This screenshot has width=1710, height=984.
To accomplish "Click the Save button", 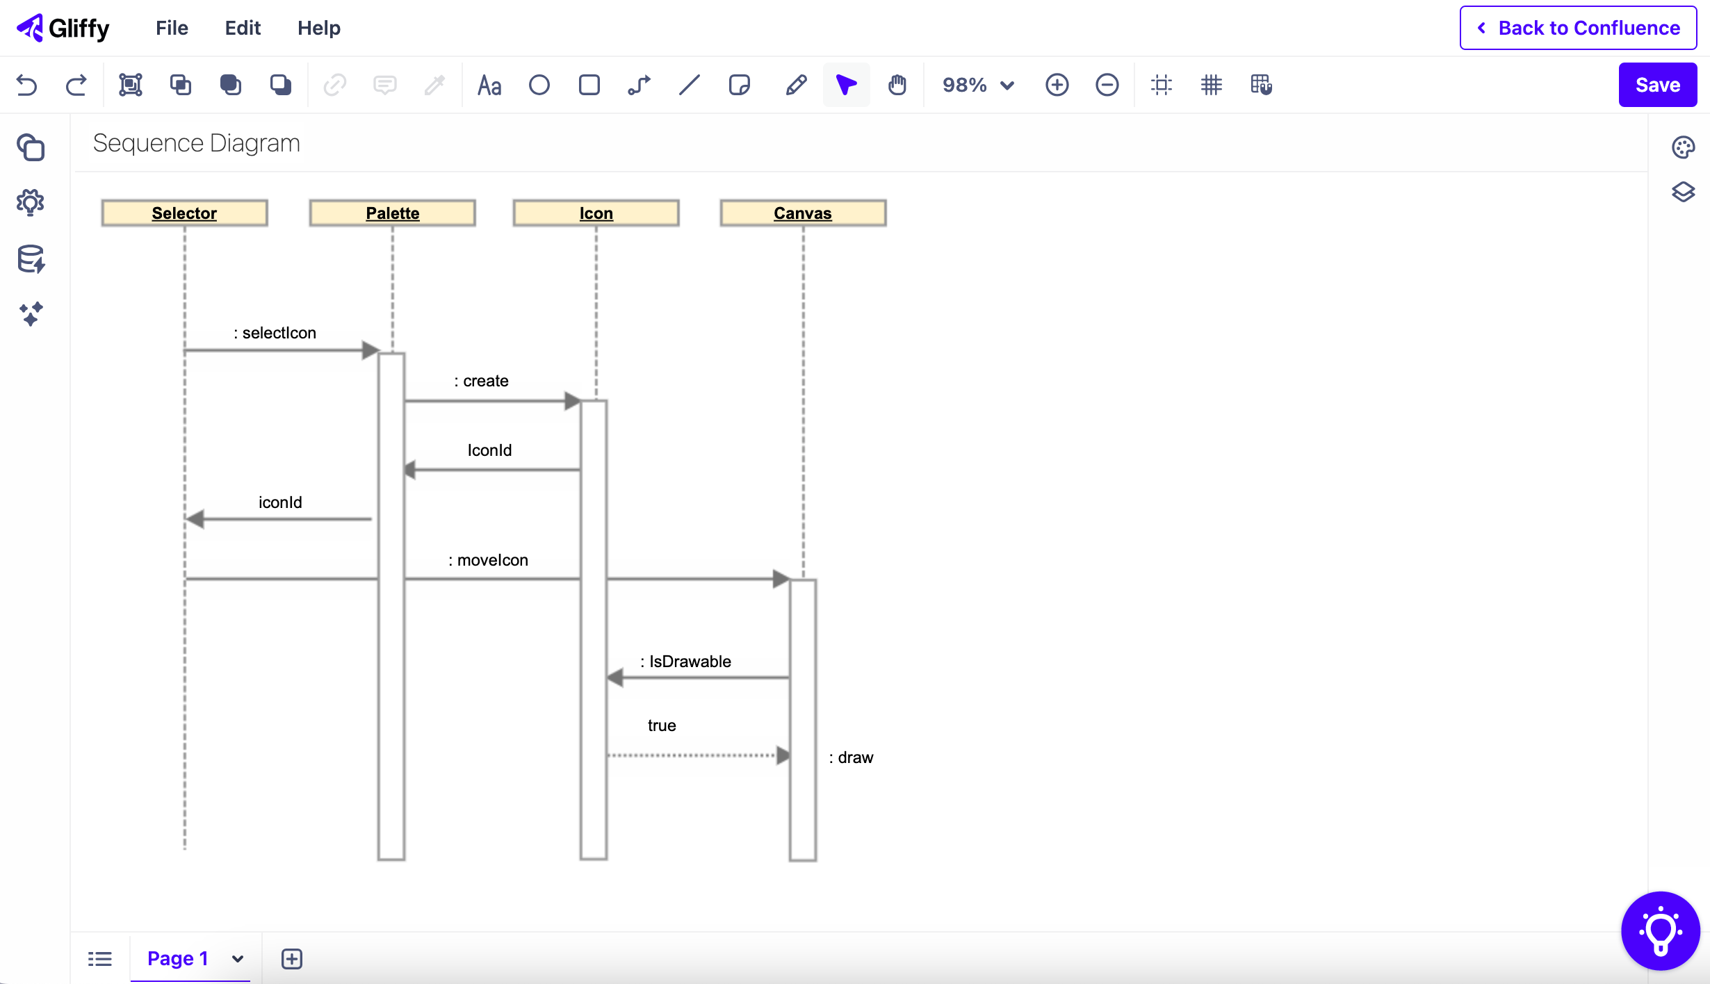I will point(1657,84).
